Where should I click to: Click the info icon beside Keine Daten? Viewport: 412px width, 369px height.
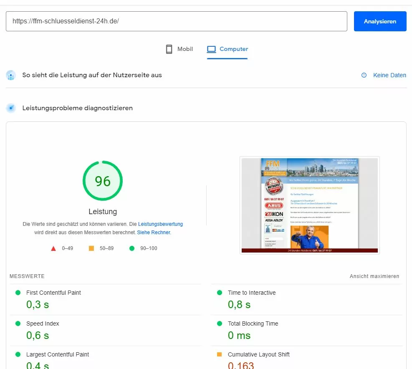(x=364, y=75)
